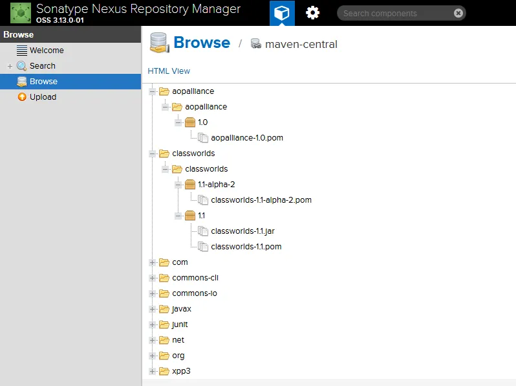Click the Search magnifier icon

22,66
